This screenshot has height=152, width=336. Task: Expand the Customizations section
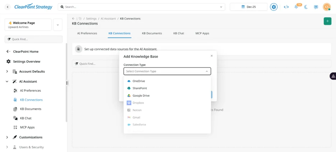[7, 137]
